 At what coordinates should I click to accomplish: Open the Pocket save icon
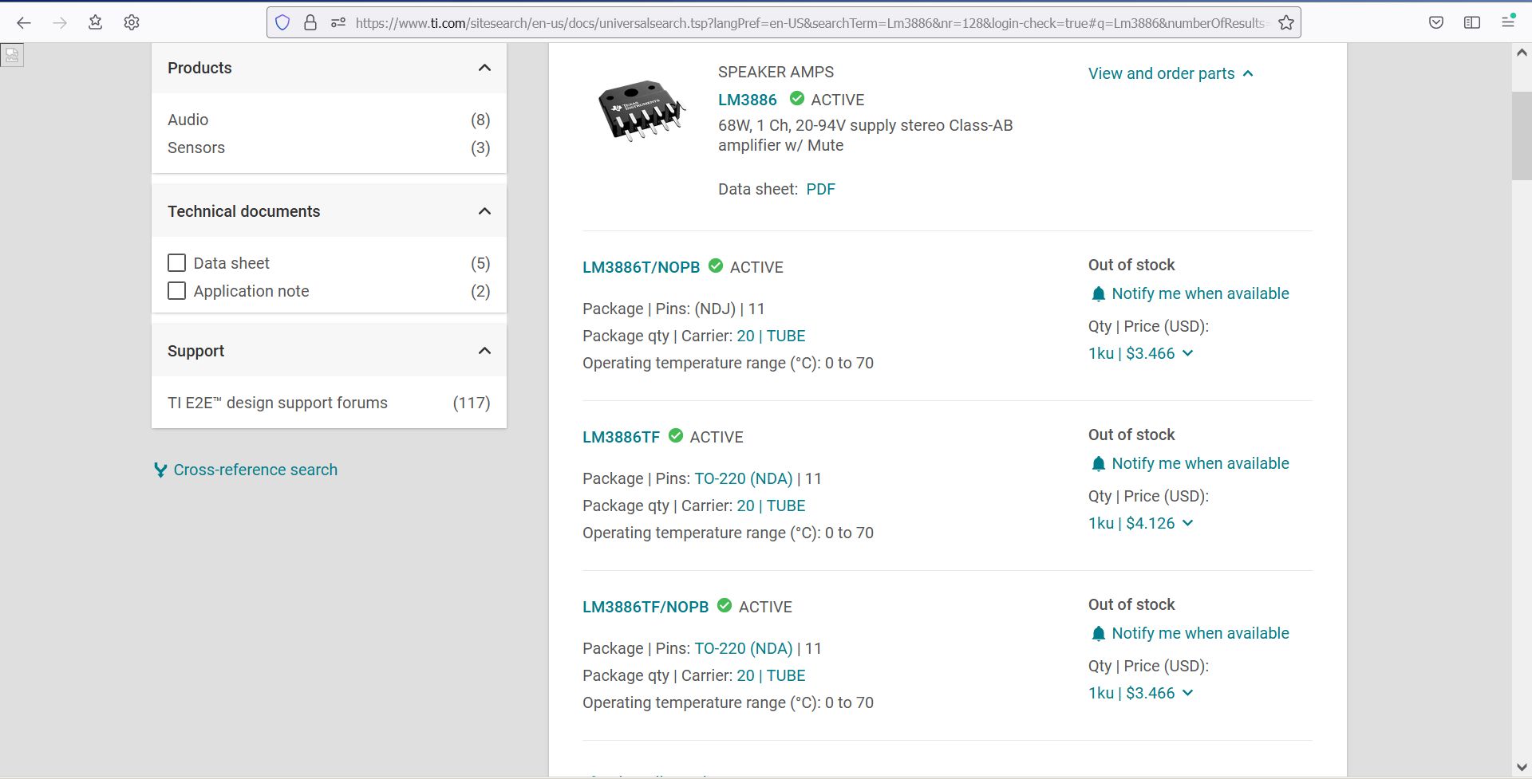pos(1436,22)
